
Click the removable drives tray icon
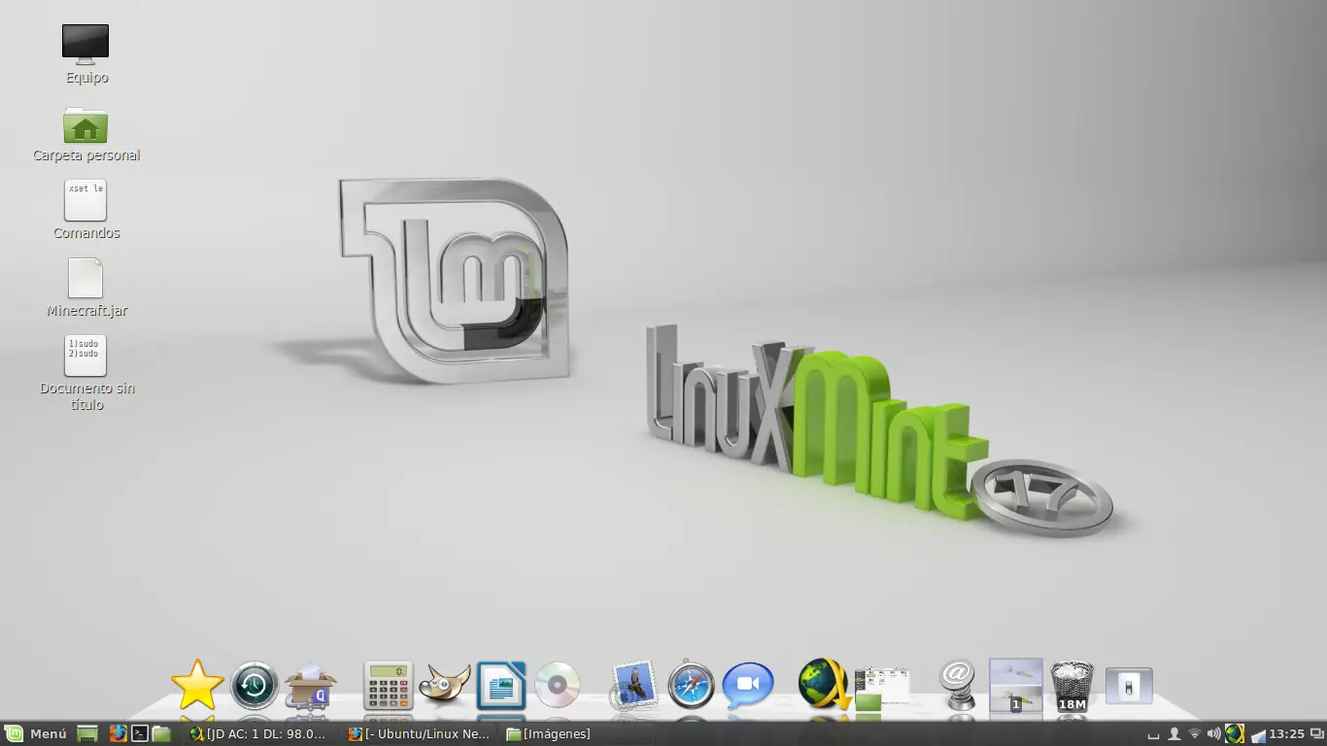point(1154,734)
